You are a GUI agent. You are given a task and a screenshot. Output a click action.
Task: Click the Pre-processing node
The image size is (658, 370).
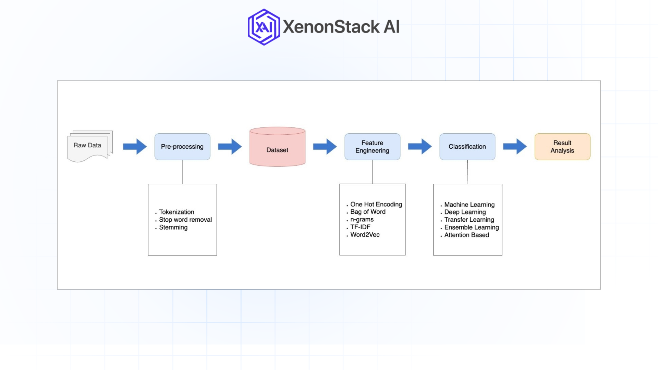[x=182, y=146]
